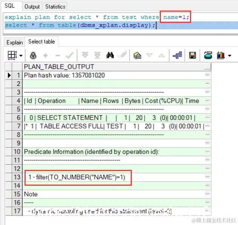The image size is (238, 225).
Task: Click row number 17 selector
Action: (17, 211)
